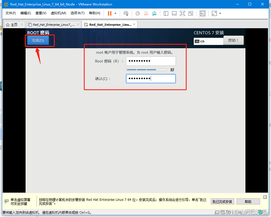Click the 帮助！ button in installer

(234, 40)
